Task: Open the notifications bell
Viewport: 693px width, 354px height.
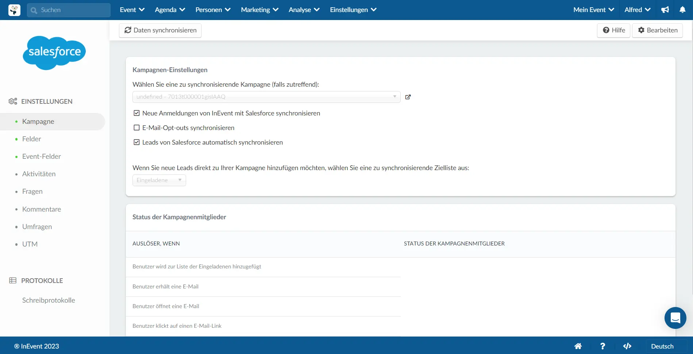Action: click(682, 10)
